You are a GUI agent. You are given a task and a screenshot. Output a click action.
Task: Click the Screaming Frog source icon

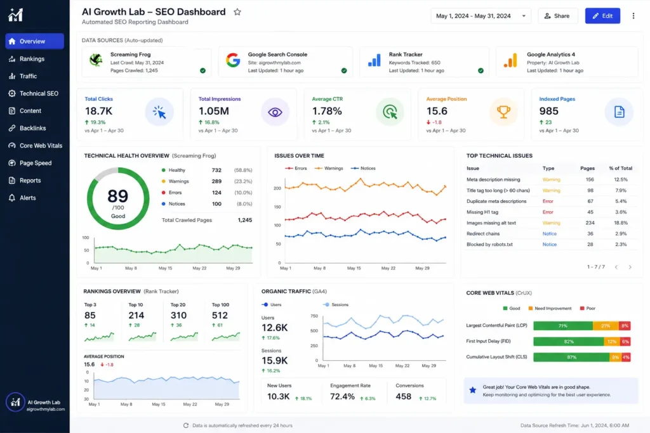click(x=96, y=60)
